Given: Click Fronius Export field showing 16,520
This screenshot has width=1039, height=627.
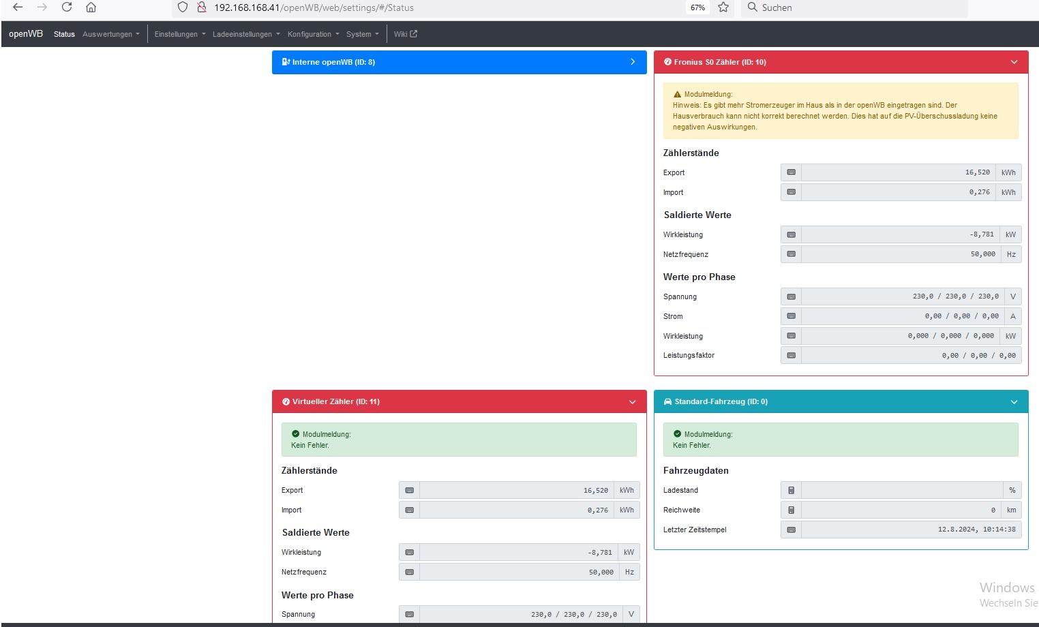Looking at the screenshot, I should pyautogui.click(x=899, y=172).
